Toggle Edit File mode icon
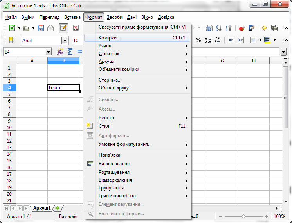This screenshot has width=292, height=223. 63,28
